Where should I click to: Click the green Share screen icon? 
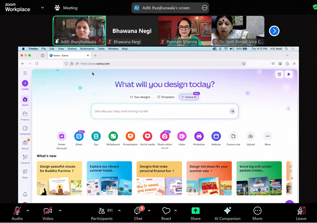click(195, 211)
